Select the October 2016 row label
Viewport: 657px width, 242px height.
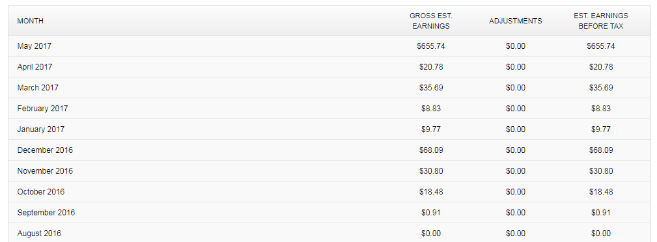tap(40, 192)
